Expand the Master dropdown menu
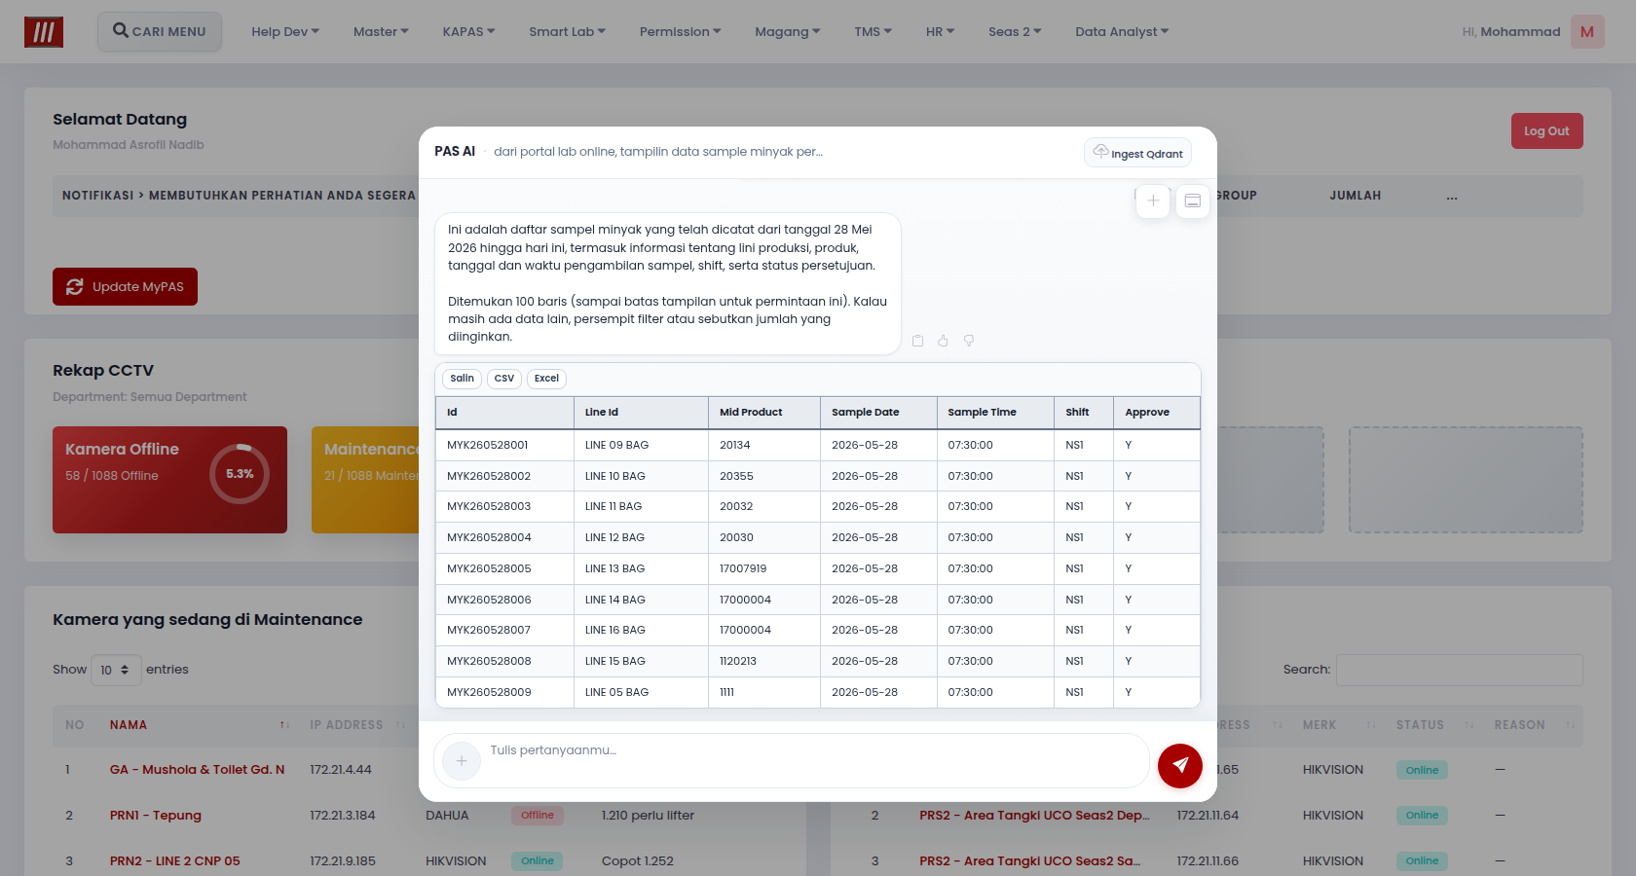The height and width of the screenshot is (876, 1636). pos(381,32)
